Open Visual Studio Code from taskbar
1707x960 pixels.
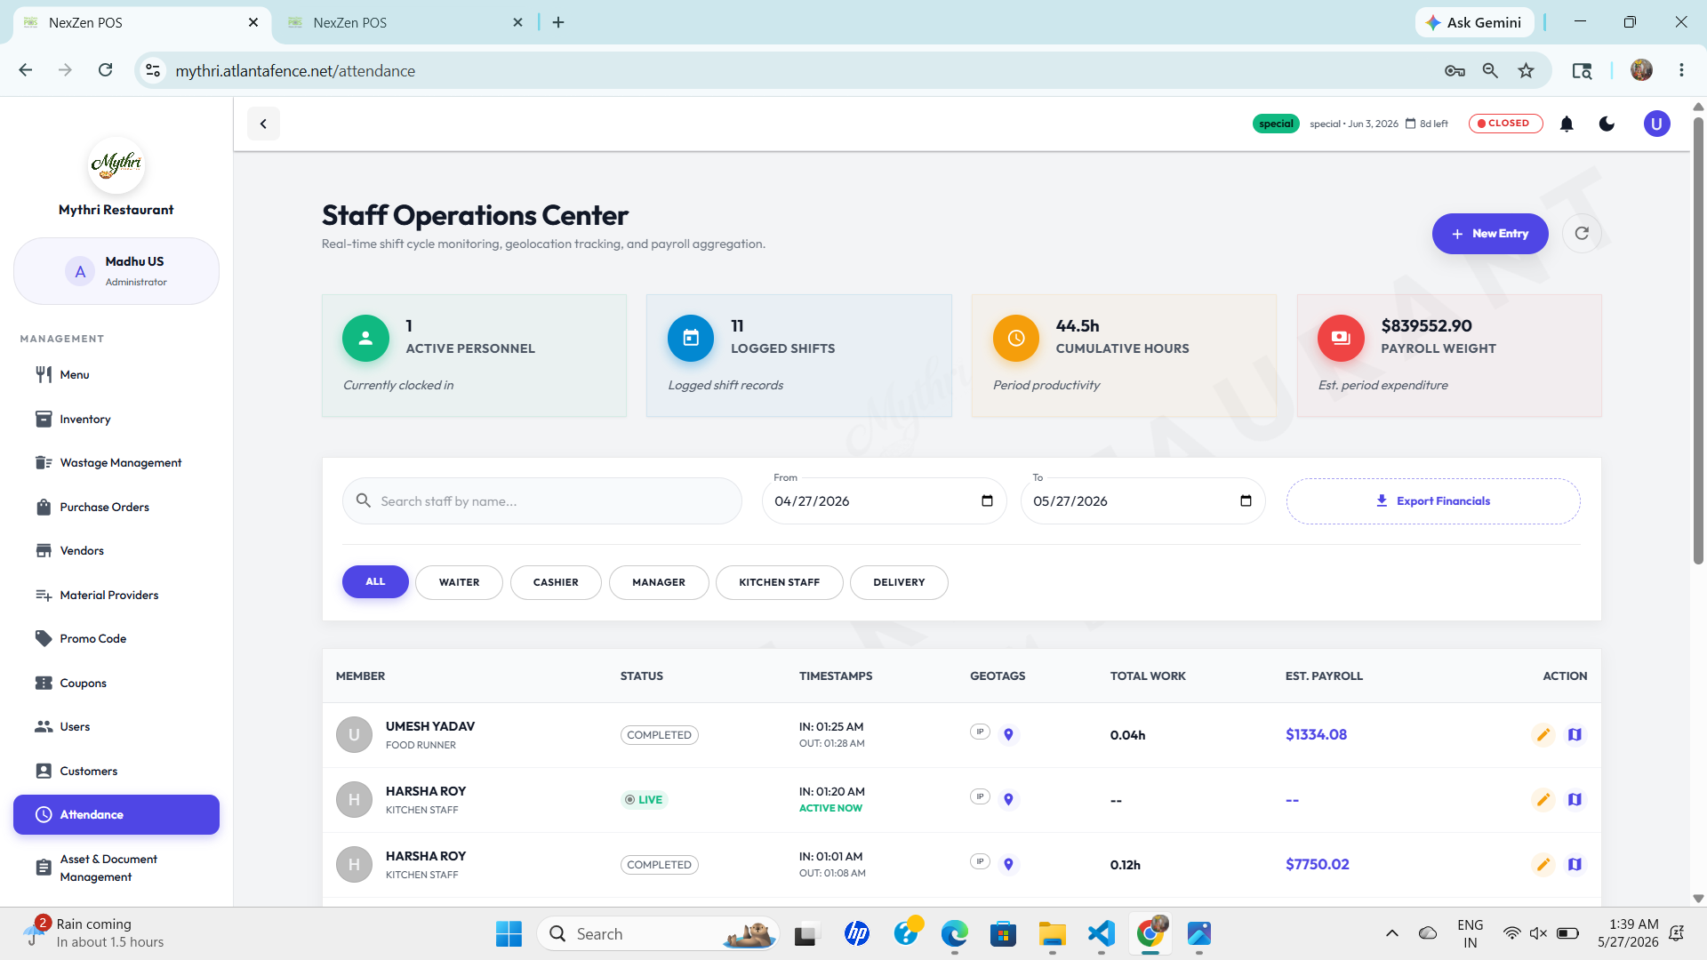pos(1101,933)
